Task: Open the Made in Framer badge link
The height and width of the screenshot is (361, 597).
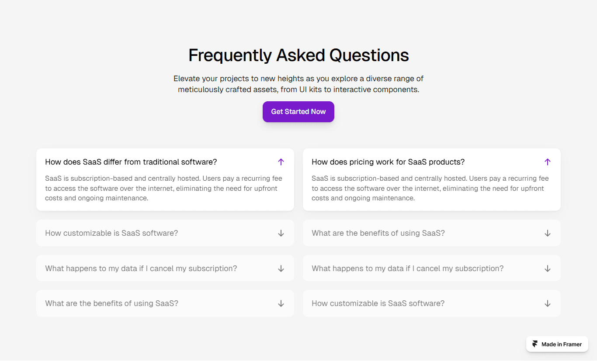Action: 557,344
